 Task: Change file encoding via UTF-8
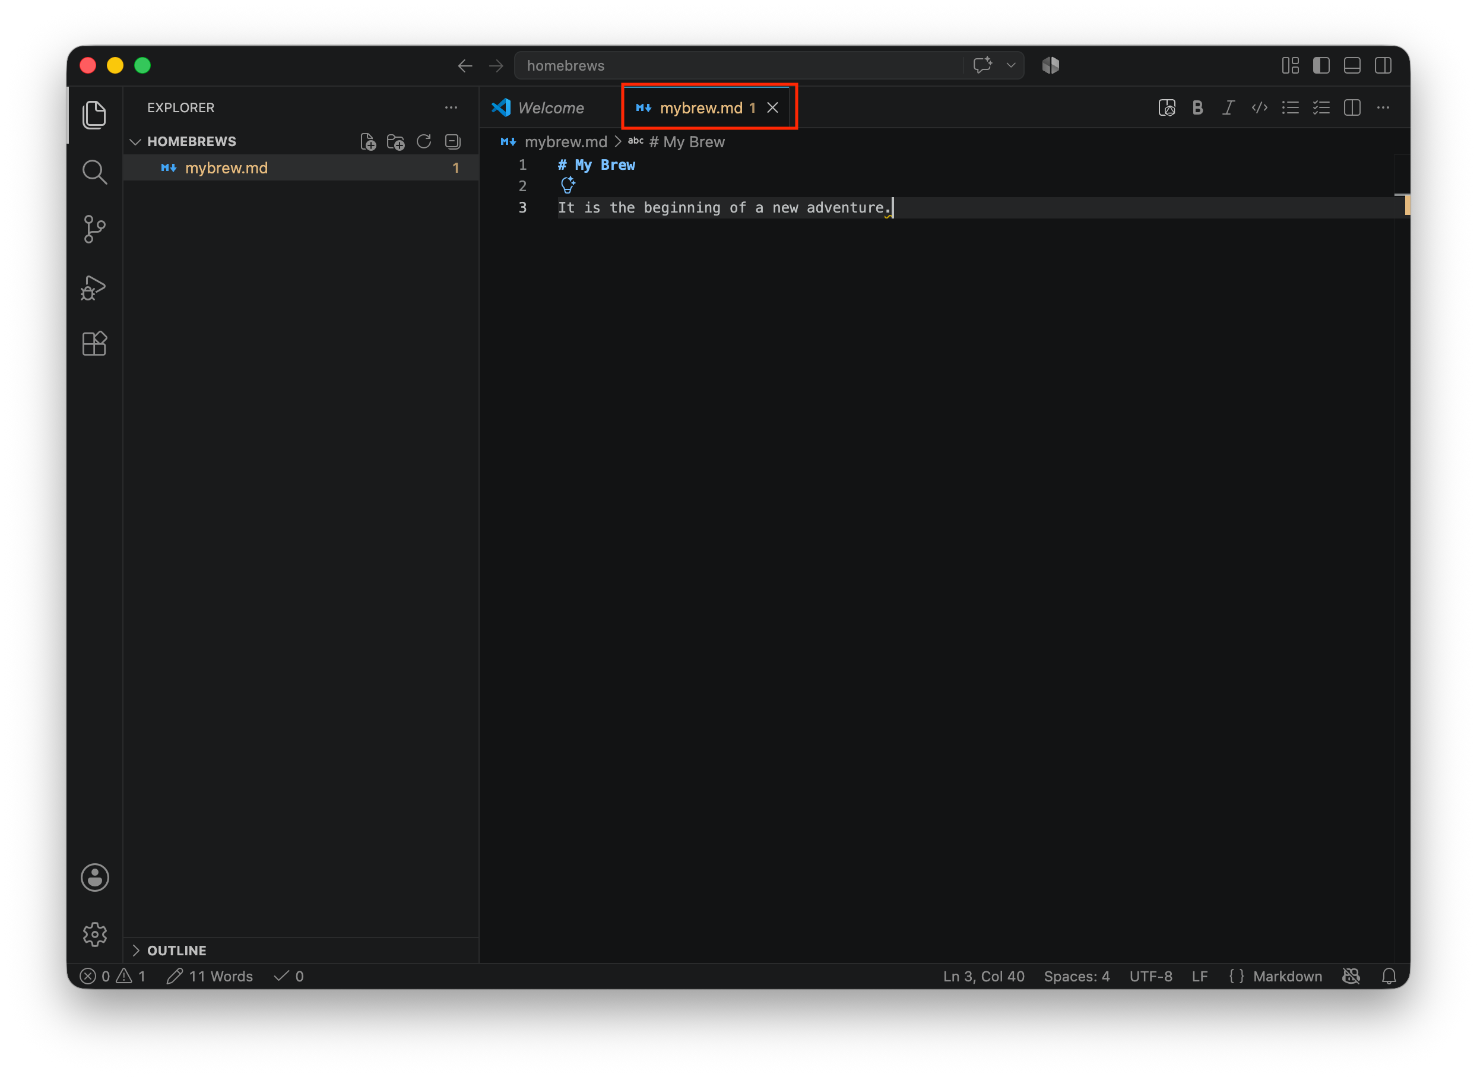pos(1151,977)
